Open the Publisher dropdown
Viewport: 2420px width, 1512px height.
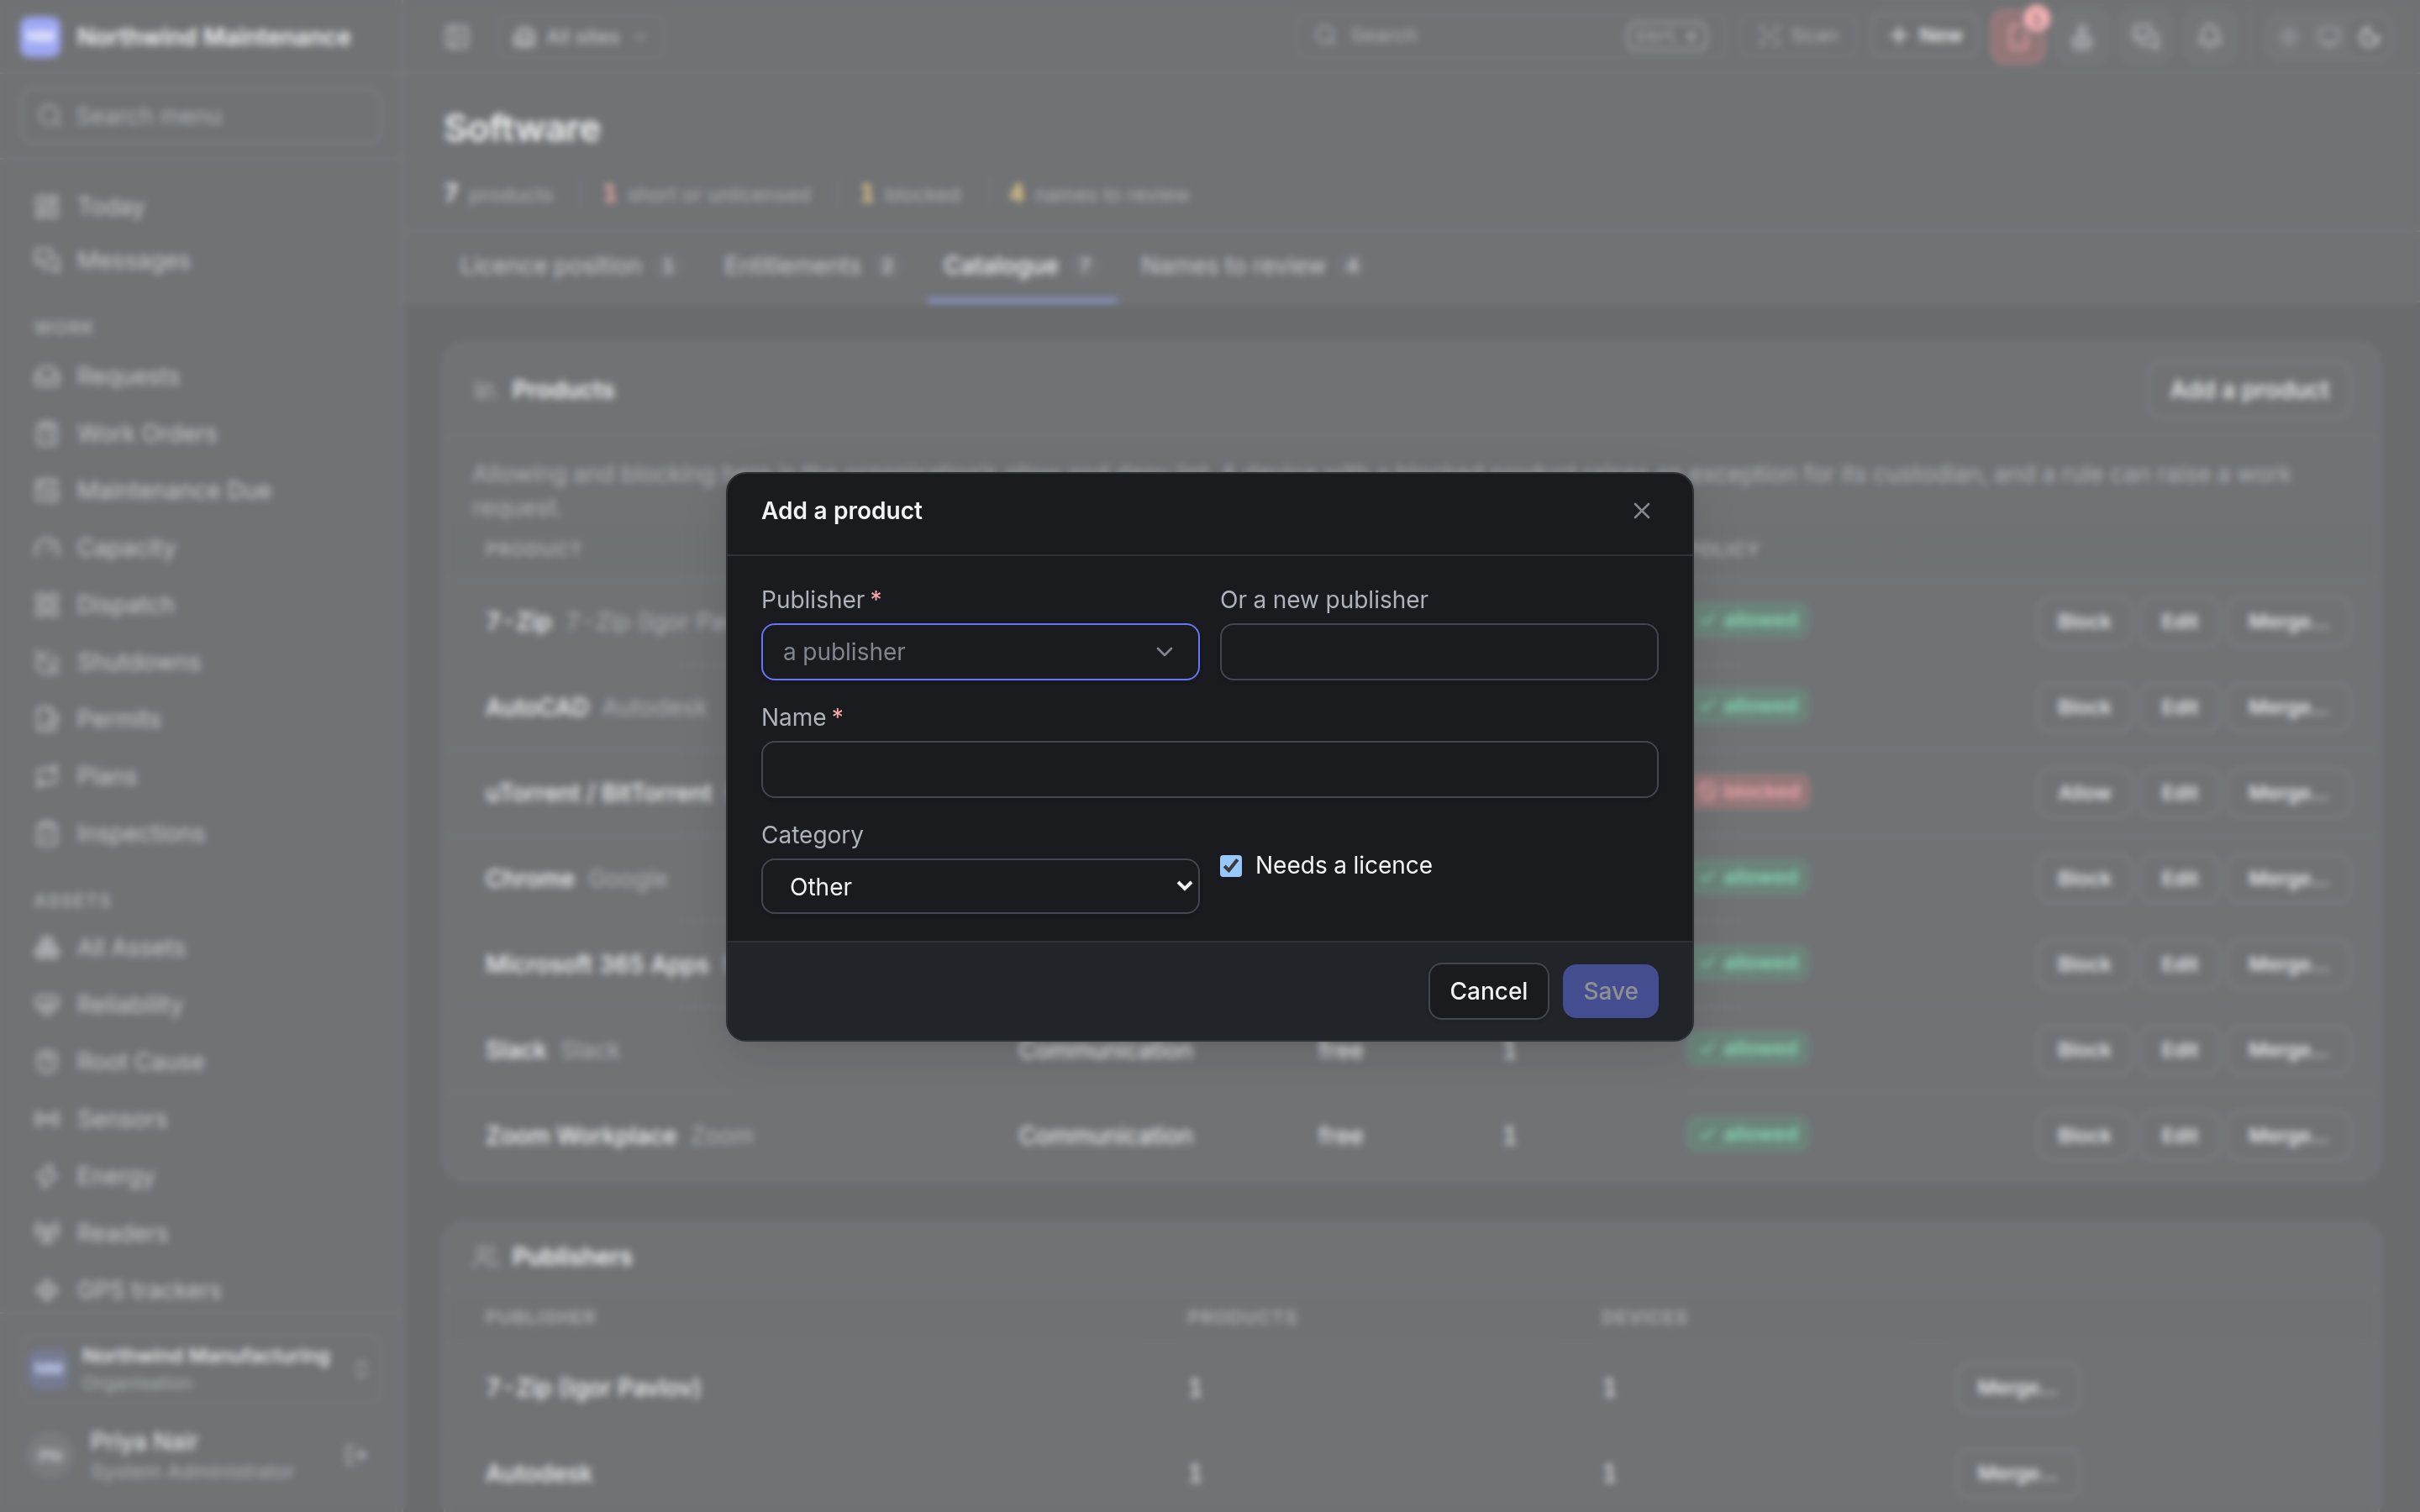point(980,652)
